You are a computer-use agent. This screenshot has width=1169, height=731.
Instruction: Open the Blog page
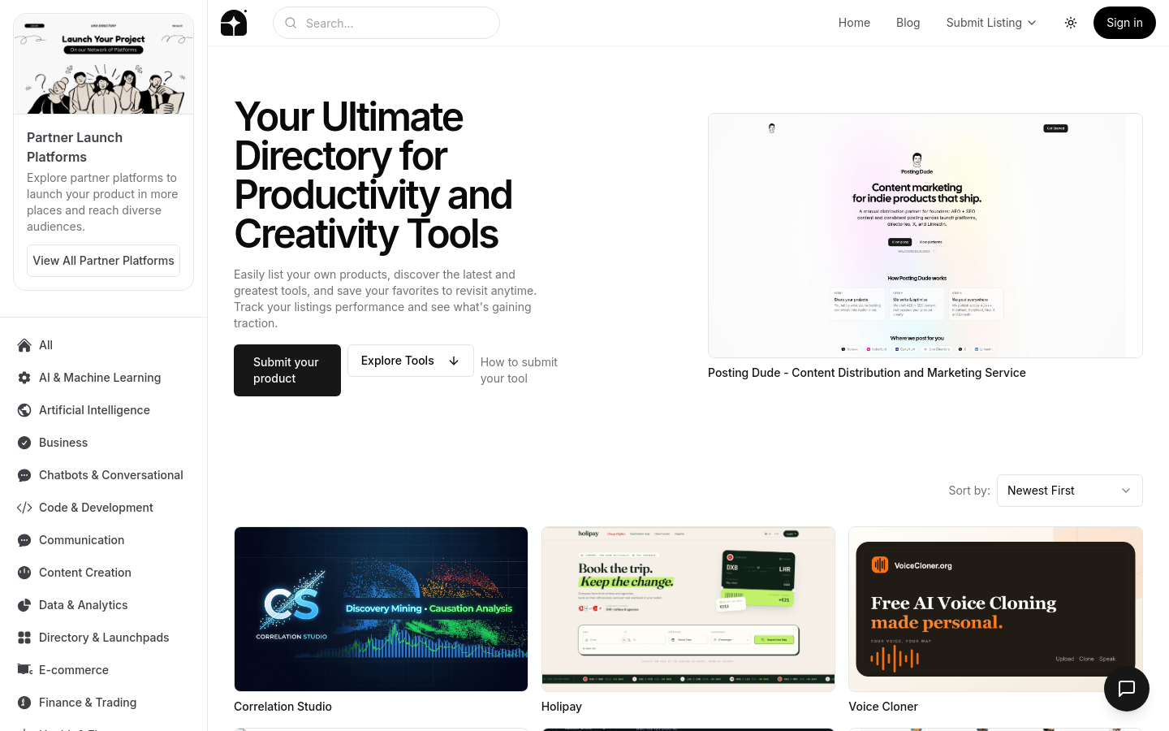[x=908, y=23]
